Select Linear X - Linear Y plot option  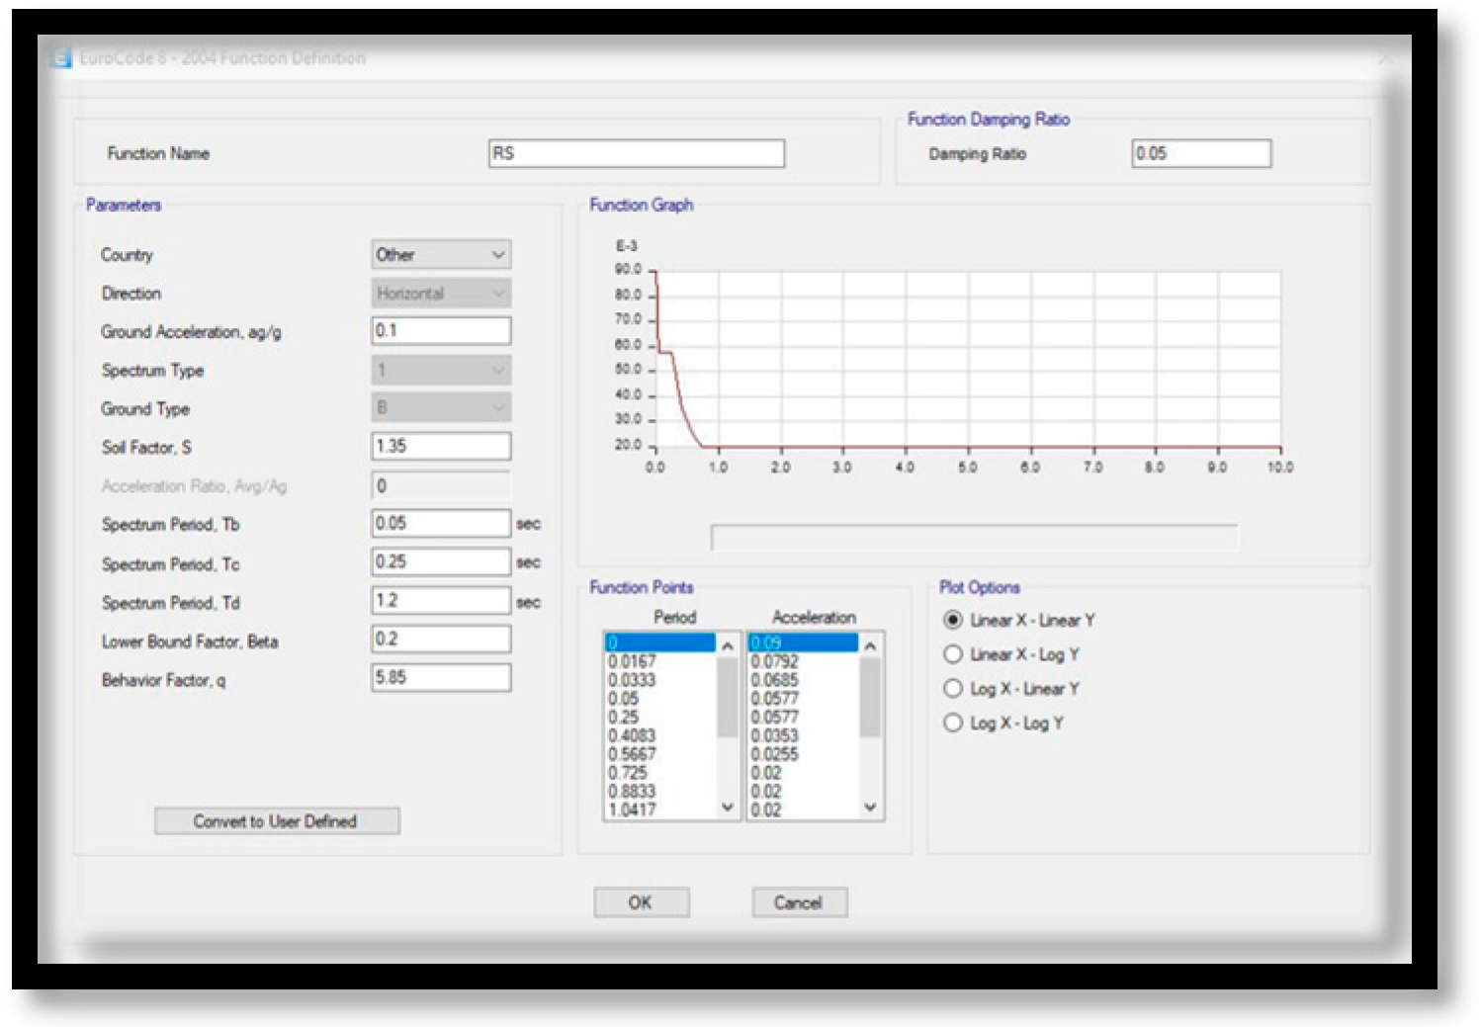[953, 620]
